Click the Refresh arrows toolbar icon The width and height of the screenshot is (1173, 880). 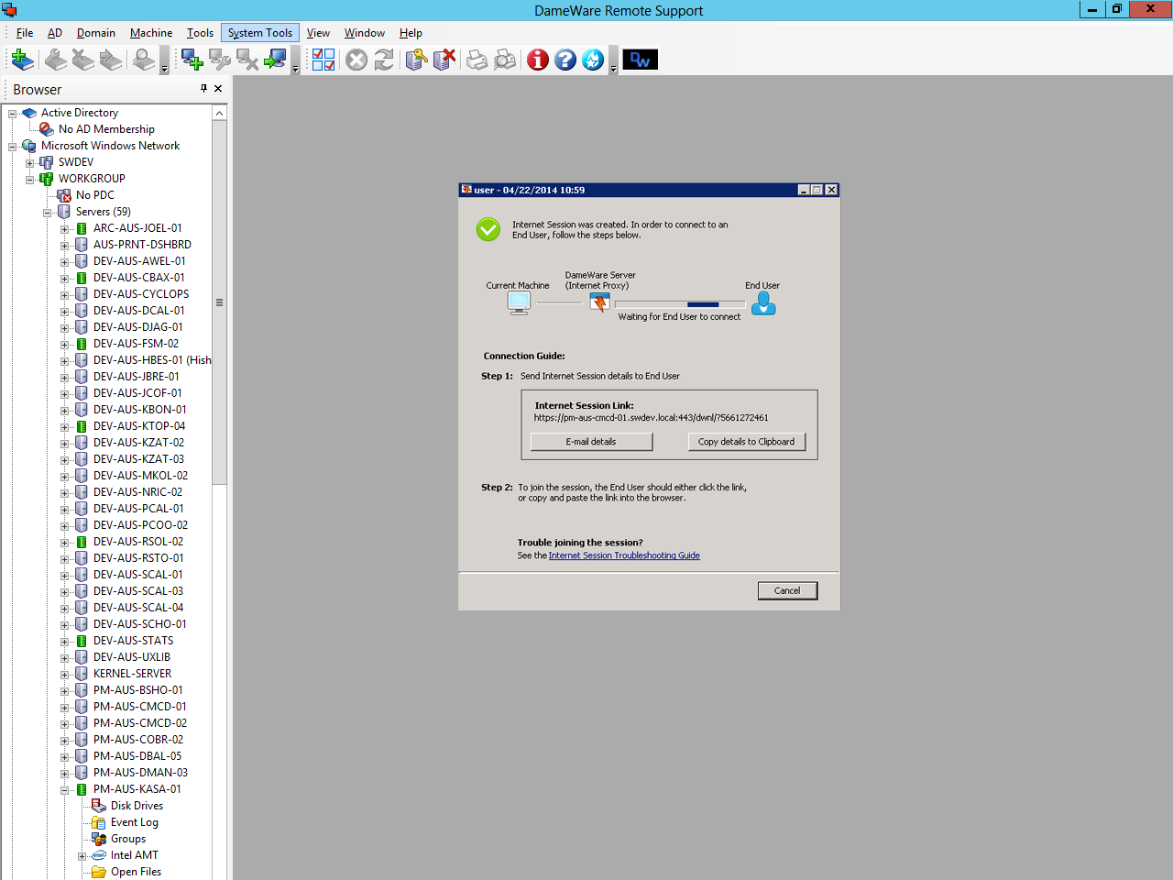(384, 60)
